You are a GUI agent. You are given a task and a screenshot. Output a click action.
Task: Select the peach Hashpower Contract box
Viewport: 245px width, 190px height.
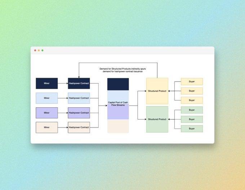[79, 128]
